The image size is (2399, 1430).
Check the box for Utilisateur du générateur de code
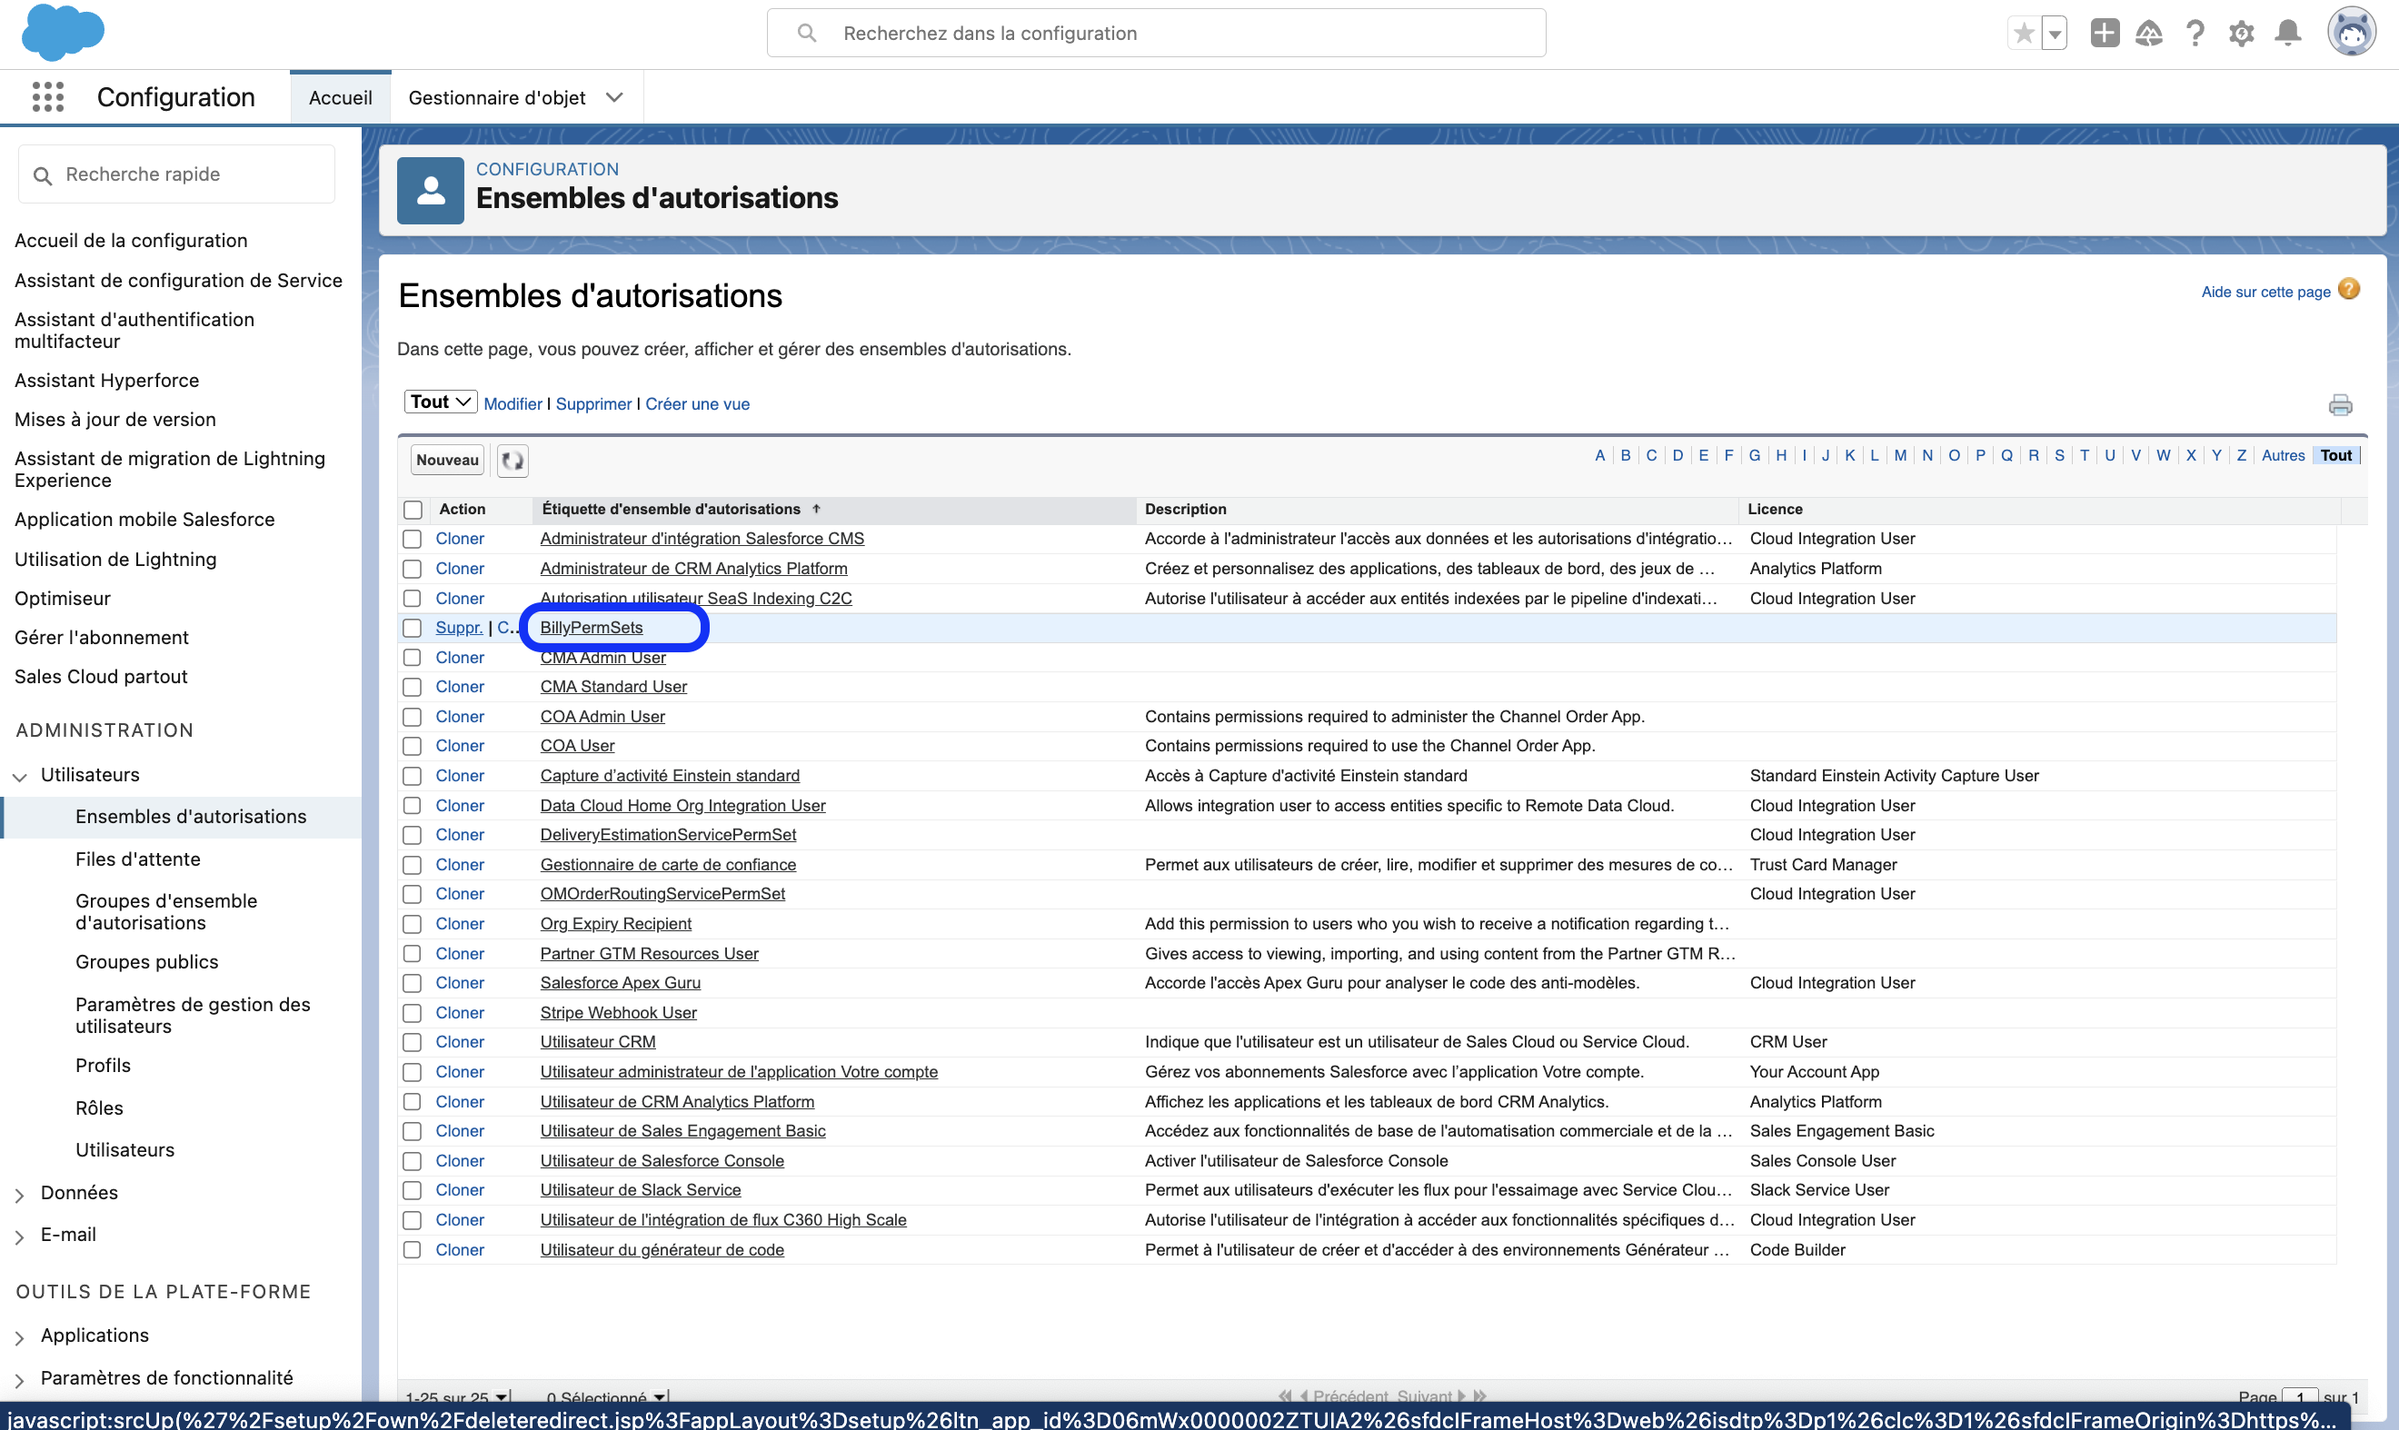click(x=413, y=1250)
